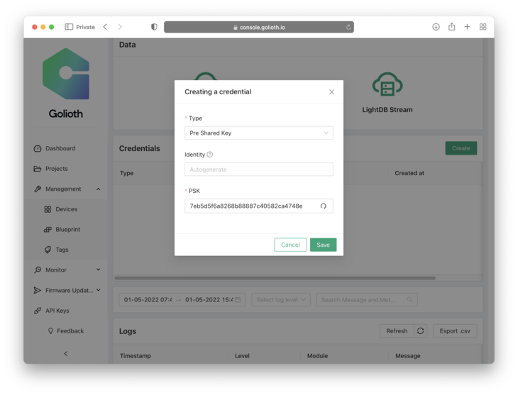
Task: Toggle the Safari sidebar button
Action: click(69, 27)
